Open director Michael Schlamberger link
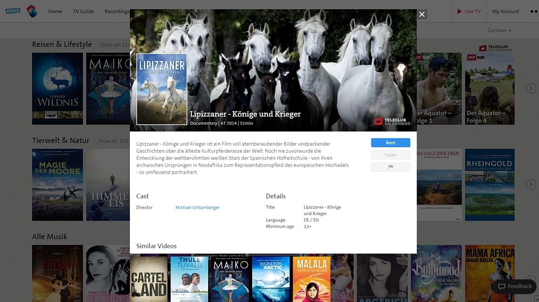The height and width of the screenshot is (302, 539). pyautogui.click(x=197, y=208)
